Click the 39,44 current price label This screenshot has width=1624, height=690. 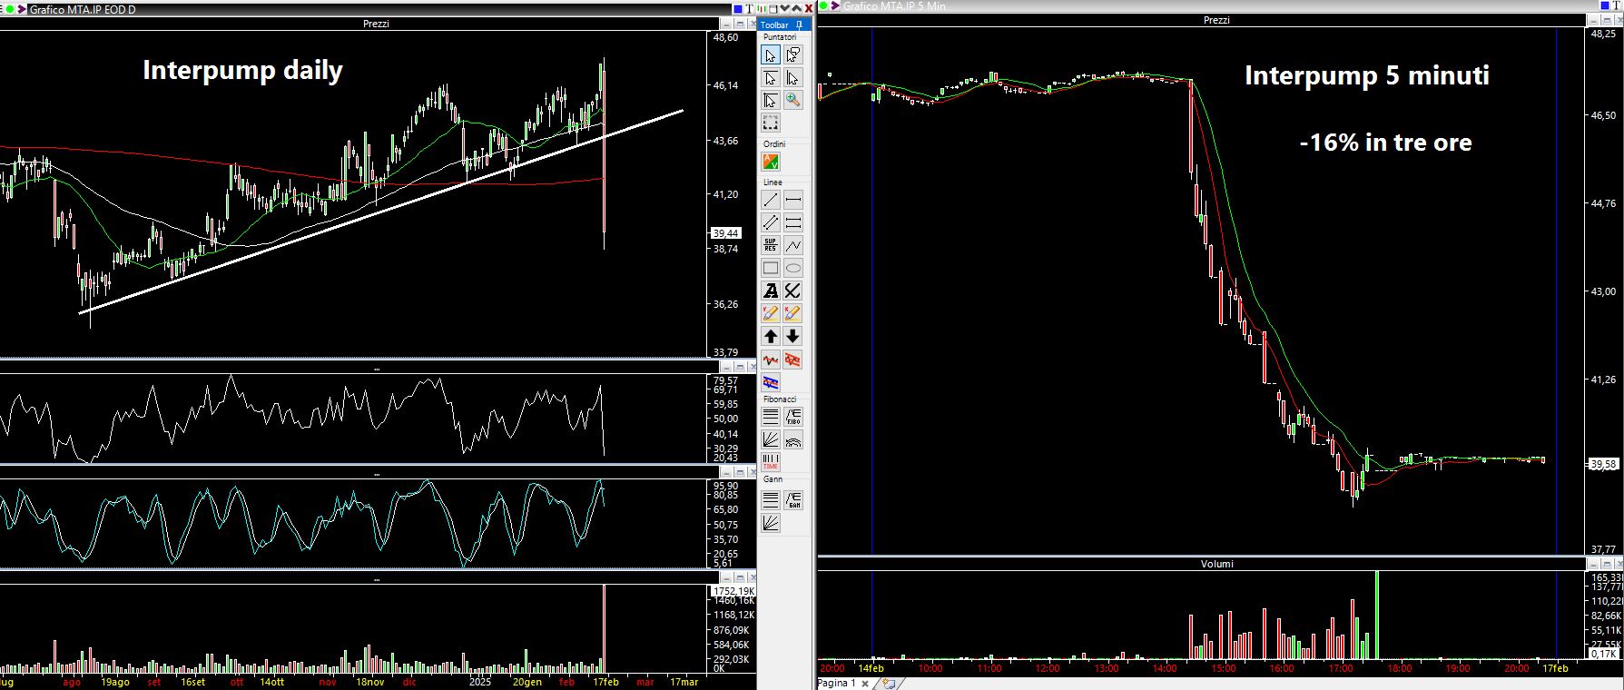[728, 233]
